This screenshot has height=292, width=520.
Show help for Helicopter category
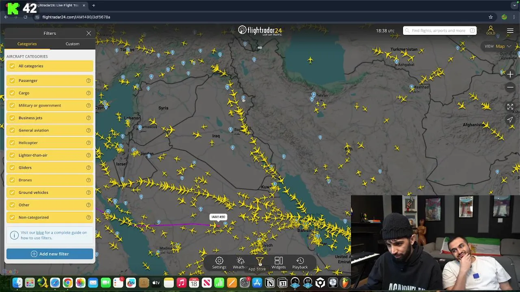tap(88, 143)
